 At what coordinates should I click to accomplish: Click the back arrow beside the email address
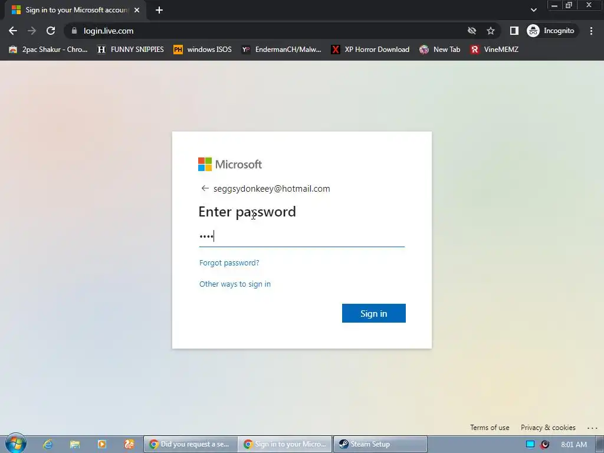click(x=205, y=188)
